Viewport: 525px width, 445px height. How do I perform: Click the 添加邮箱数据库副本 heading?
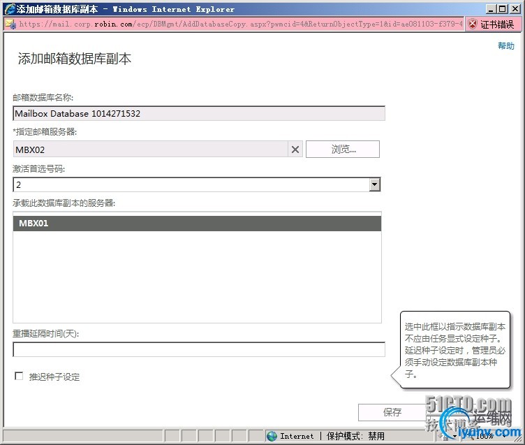point(74,59)
